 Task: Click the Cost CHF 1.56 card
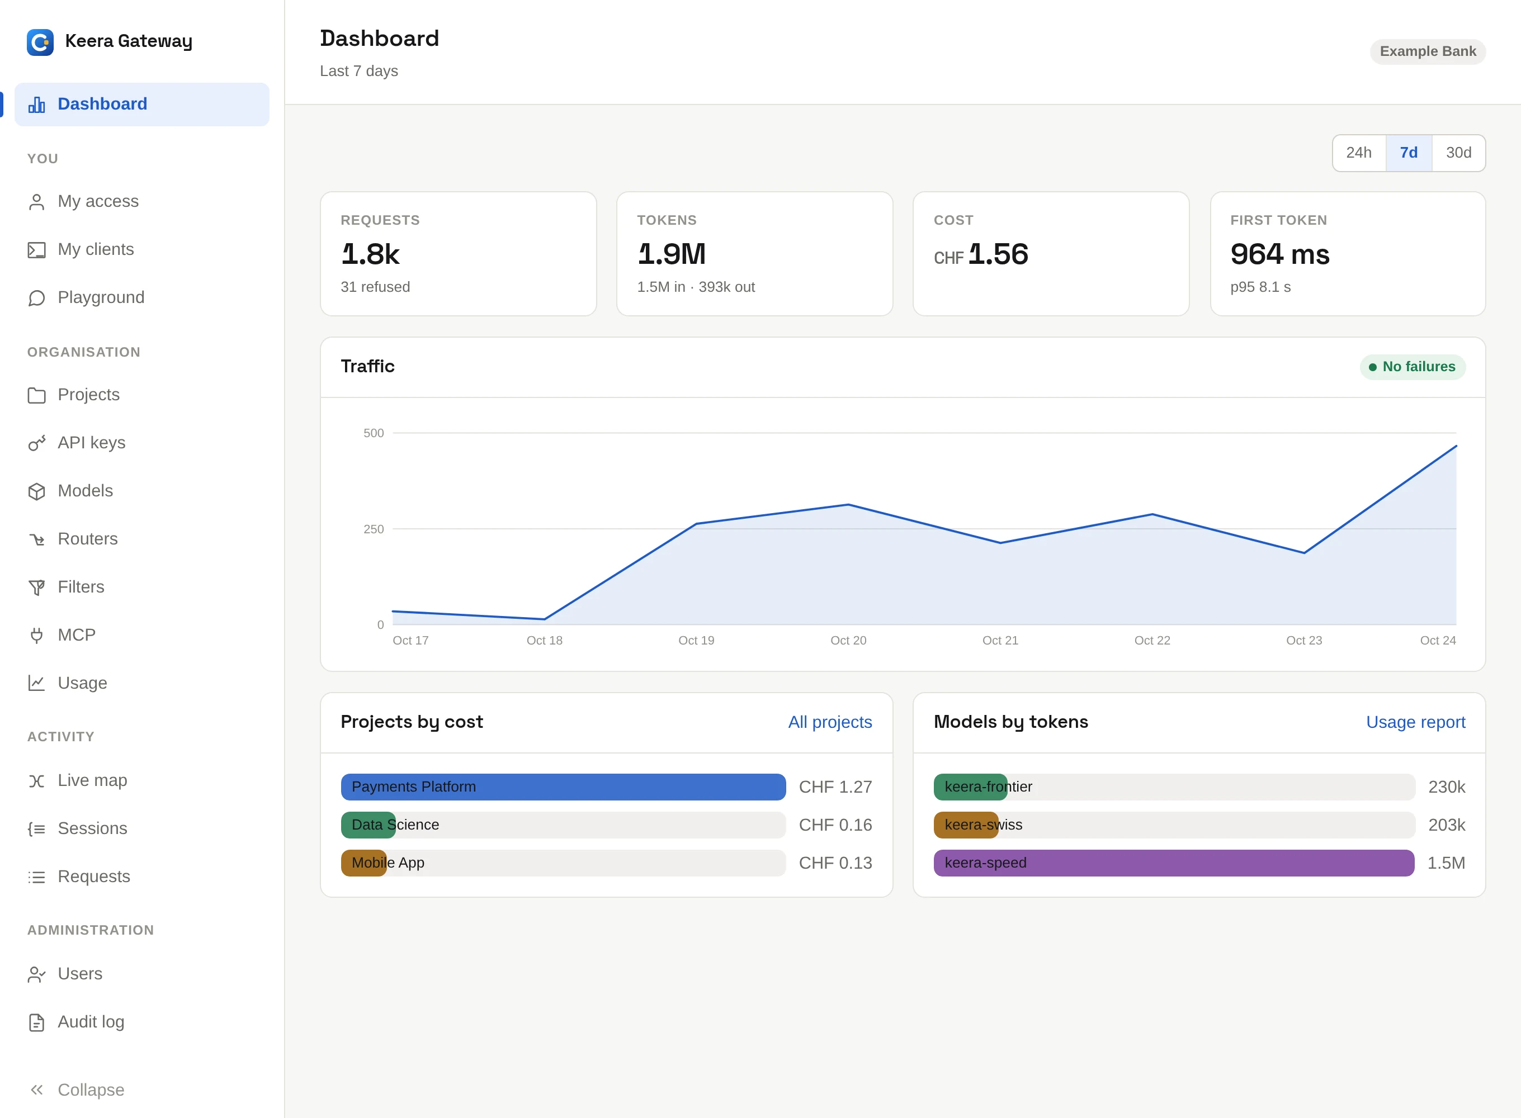pos(1051,254)
